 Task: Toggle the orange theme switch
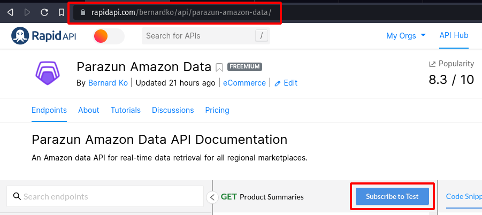(109, 36)
